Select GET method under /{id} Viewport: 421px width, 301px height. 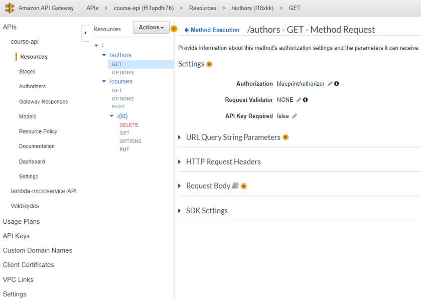tap(124, 133)
